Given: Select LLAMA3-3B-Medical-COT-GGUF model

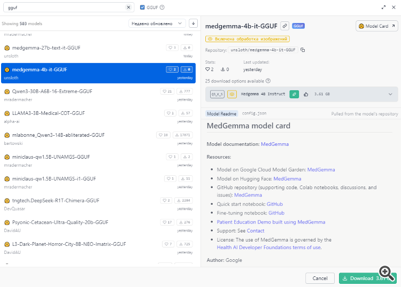Looking at the screenshot, I should 98,117.
